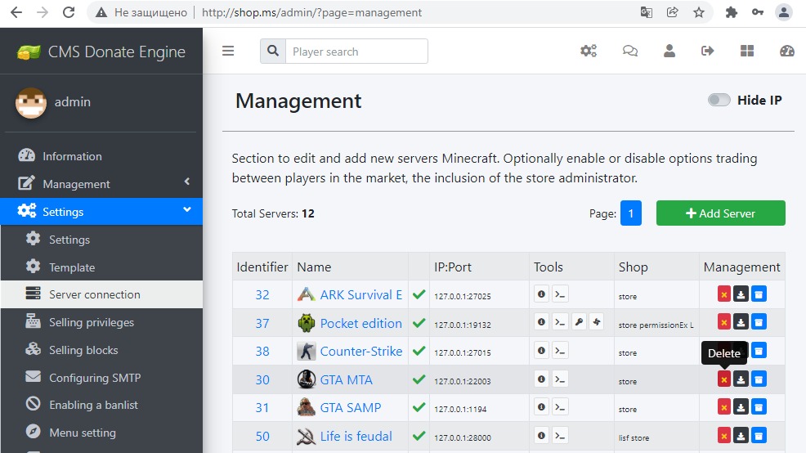
Task: Click the red Delete icon for GTA MTA
Action: point(723,379)
